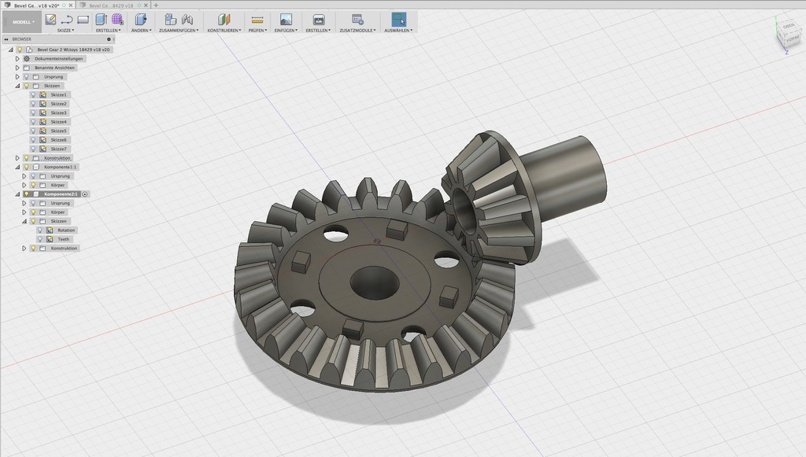This screenshot has height=457, width=806.
Task: Open the SKIZZE dropdown menu
Action: [65, 29]
